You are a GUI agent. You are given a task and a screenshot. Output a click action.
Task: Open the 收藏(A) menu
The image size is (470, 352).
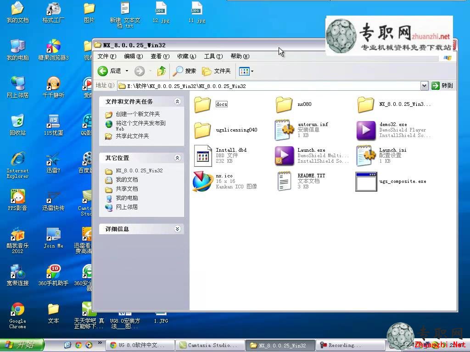click(x=187, y=56)
